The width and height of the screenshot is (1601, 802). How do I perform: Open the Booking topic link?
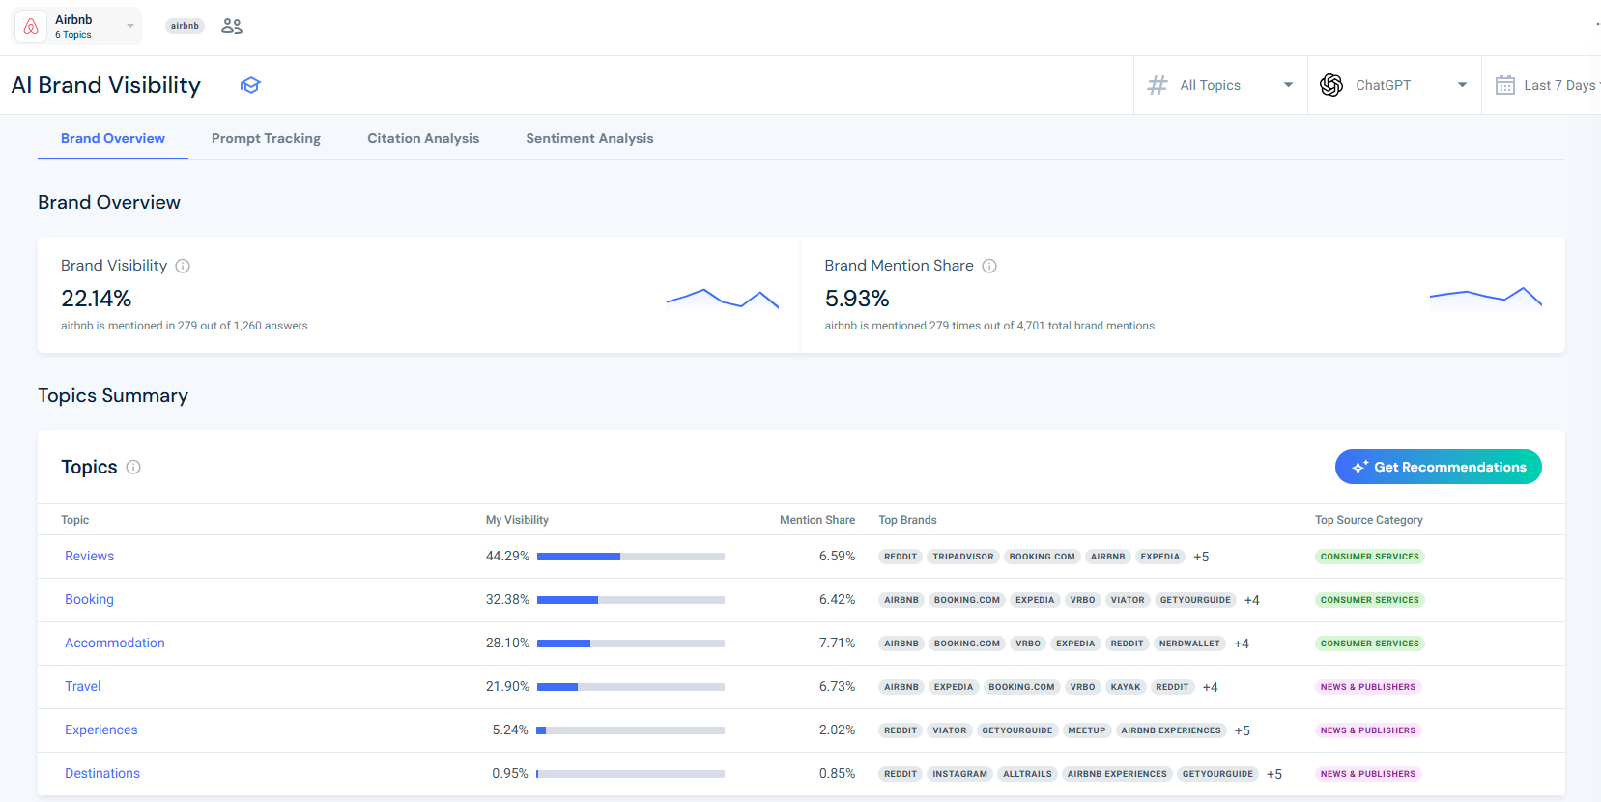pos(89,599)
